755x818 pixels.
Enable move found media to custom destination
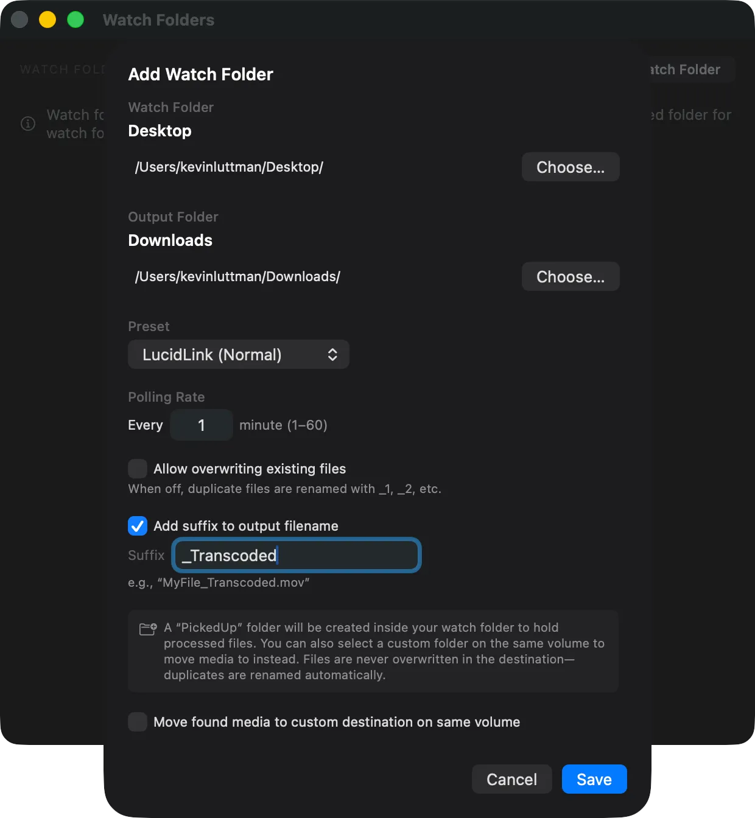click(x=138, y=722)
